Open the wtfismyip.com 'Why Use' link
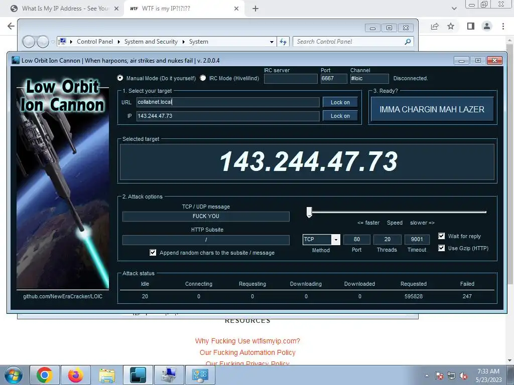Viewport: 514px width, 385px height. click(247, 341)
